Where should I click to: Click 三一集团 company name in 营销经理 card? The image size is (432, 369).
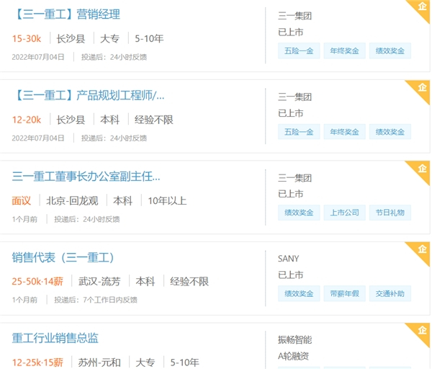[294, 16]
